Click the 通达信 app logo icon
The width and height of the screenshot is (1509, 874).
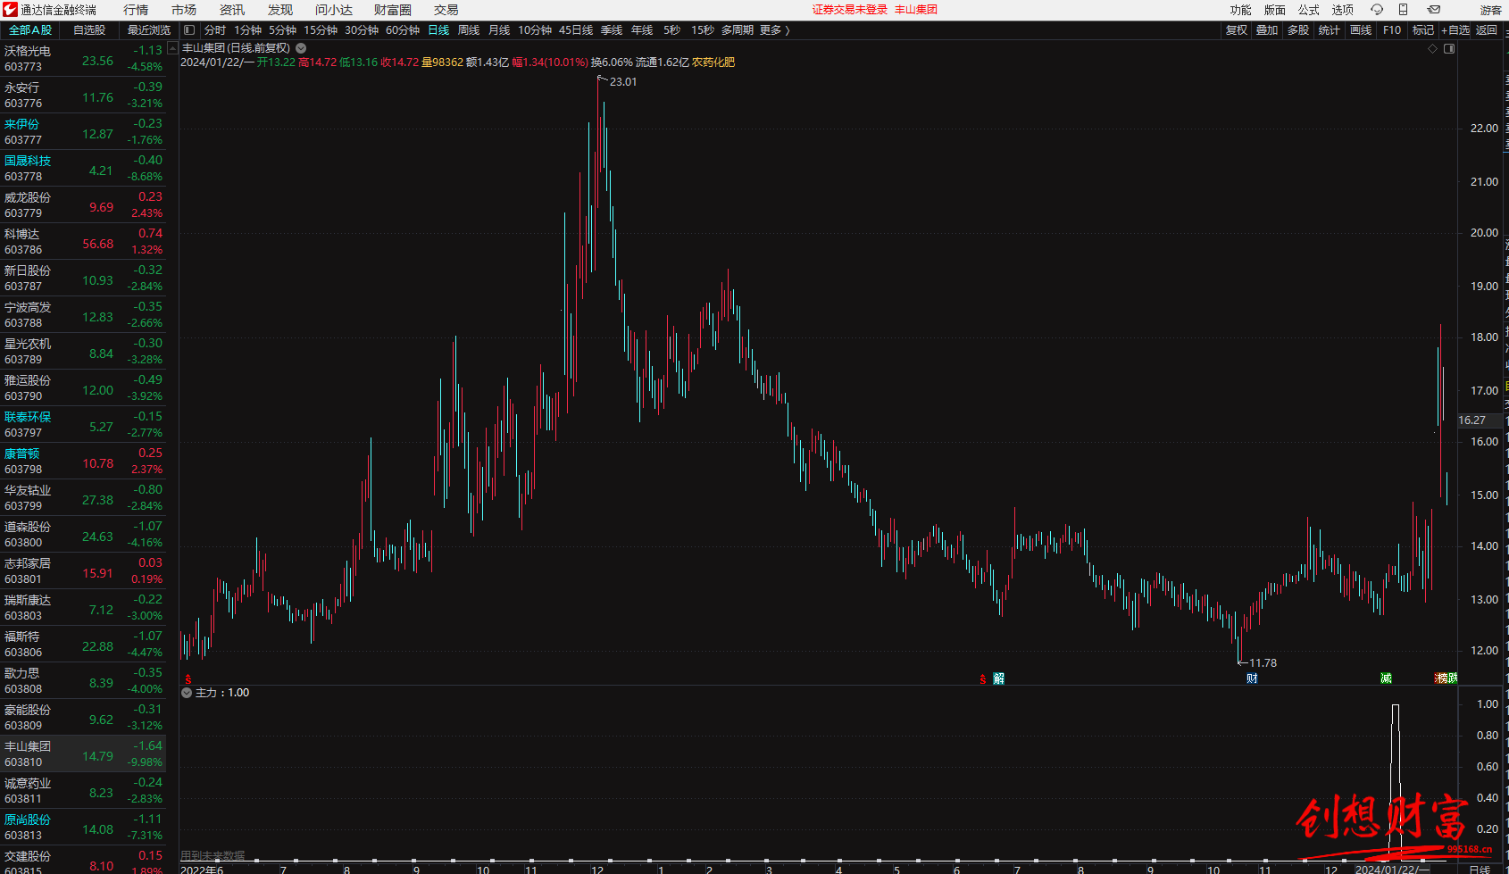(10, 10)
